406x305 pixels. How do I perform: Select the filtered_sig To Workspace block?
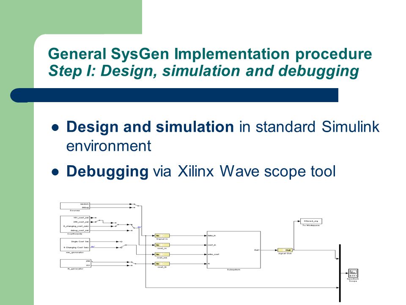tap(311, 221)
